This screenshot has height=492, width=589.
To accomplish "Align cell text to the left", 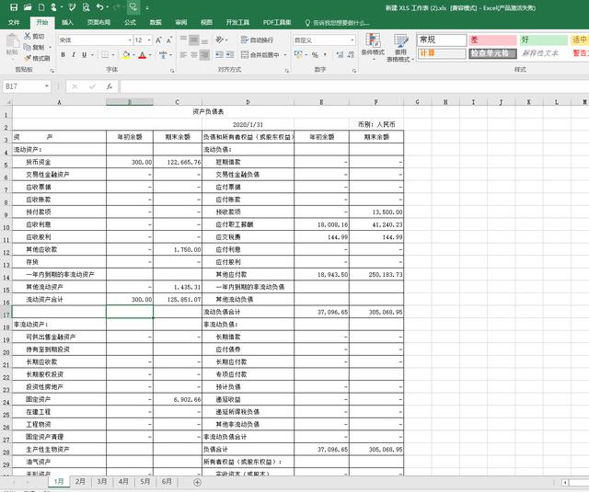I will pos(183,55).
